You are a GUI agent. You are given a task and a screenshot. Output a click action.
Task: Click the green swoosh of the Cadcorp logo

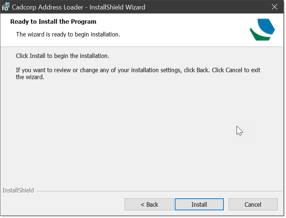[x=259, y=35]
